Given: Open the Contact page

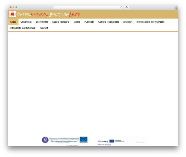Looking at the screenshot, I should coord(44,28).
